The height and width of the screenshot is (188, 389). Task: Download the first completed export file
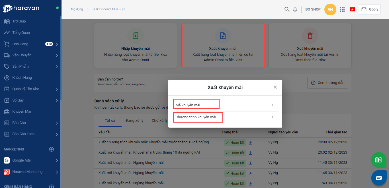[251, 143]
